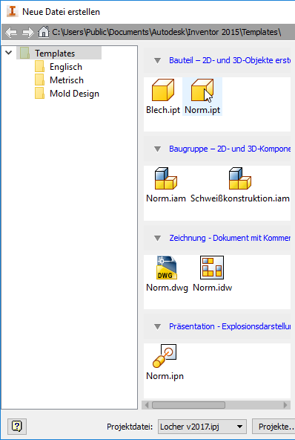Open the Projekte button

point(274,427)
